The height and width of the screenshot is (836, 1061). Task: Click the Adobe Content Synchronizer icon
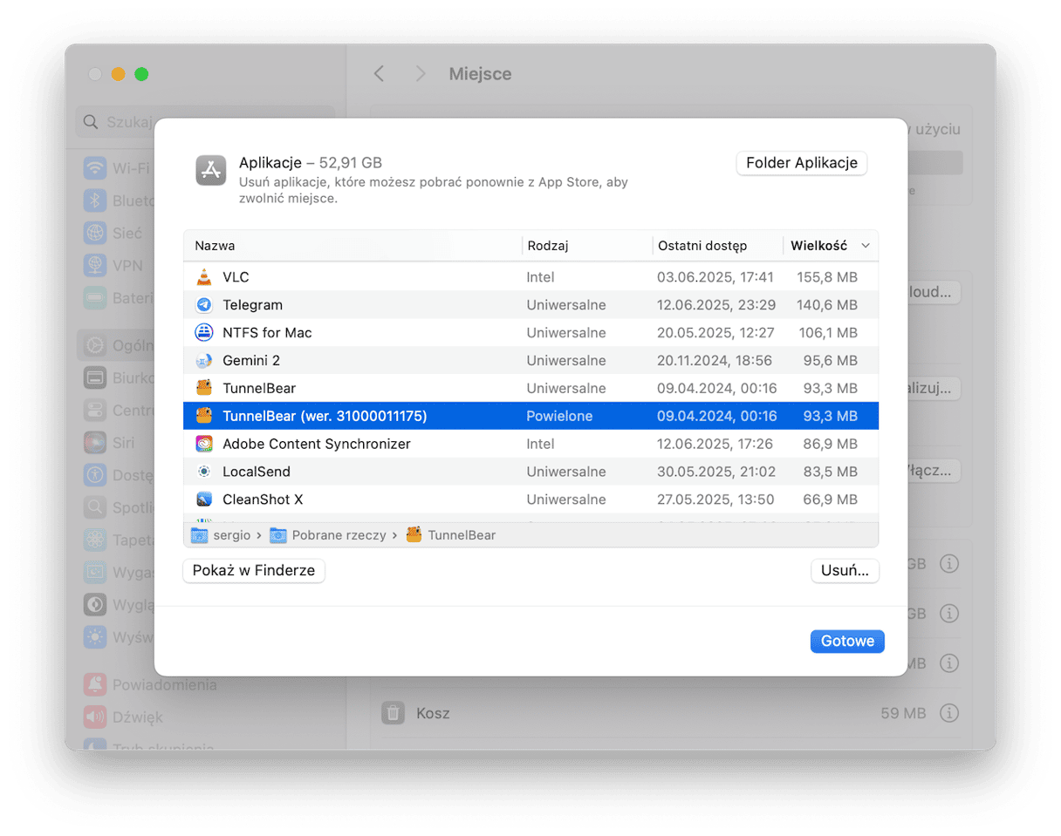click(x=203, y=444)
